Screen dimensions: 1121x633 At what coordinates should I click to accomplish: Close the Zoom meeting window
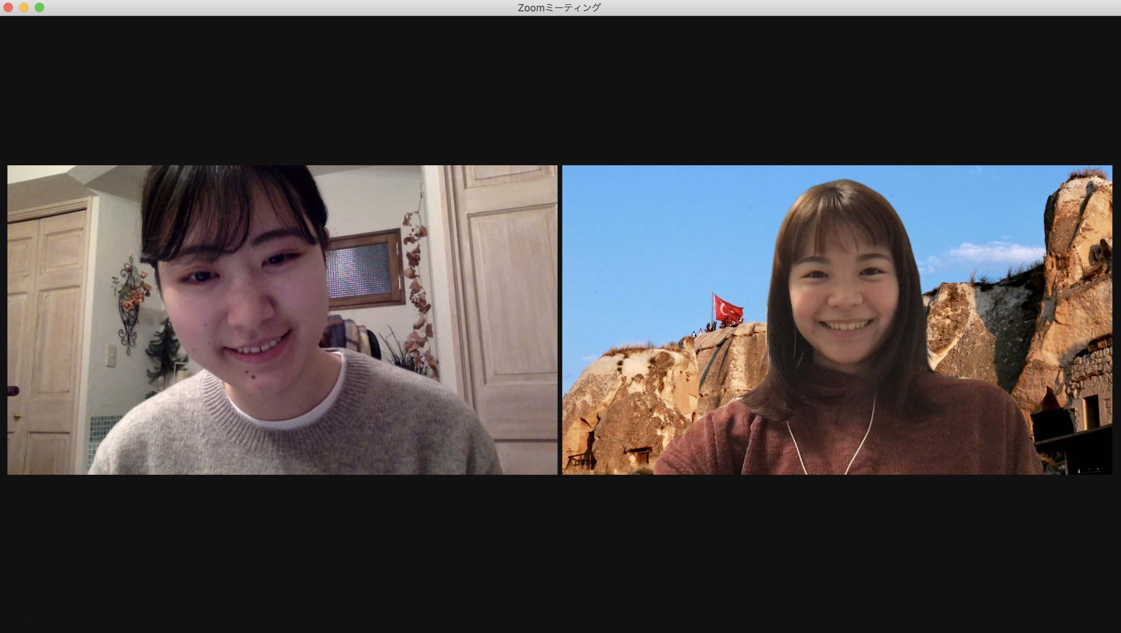click(x=8, y=7)
